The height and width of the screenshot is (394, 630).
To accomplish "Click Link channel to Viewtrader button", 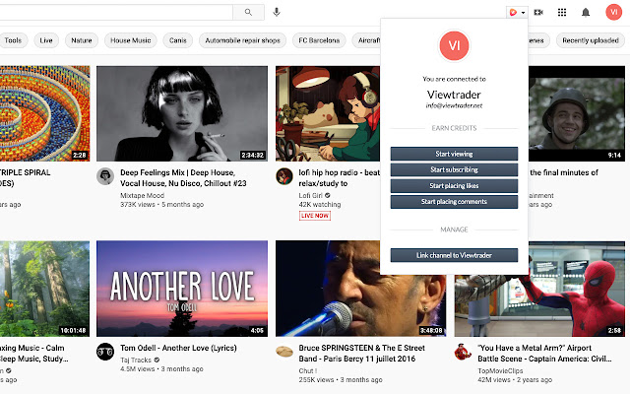I will [x=454, y=255].
